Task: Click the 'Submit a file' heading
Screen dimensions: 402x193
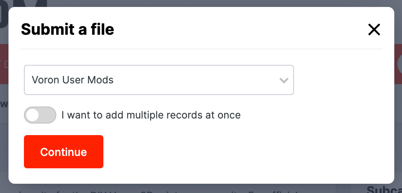Action: pos(68,29)
